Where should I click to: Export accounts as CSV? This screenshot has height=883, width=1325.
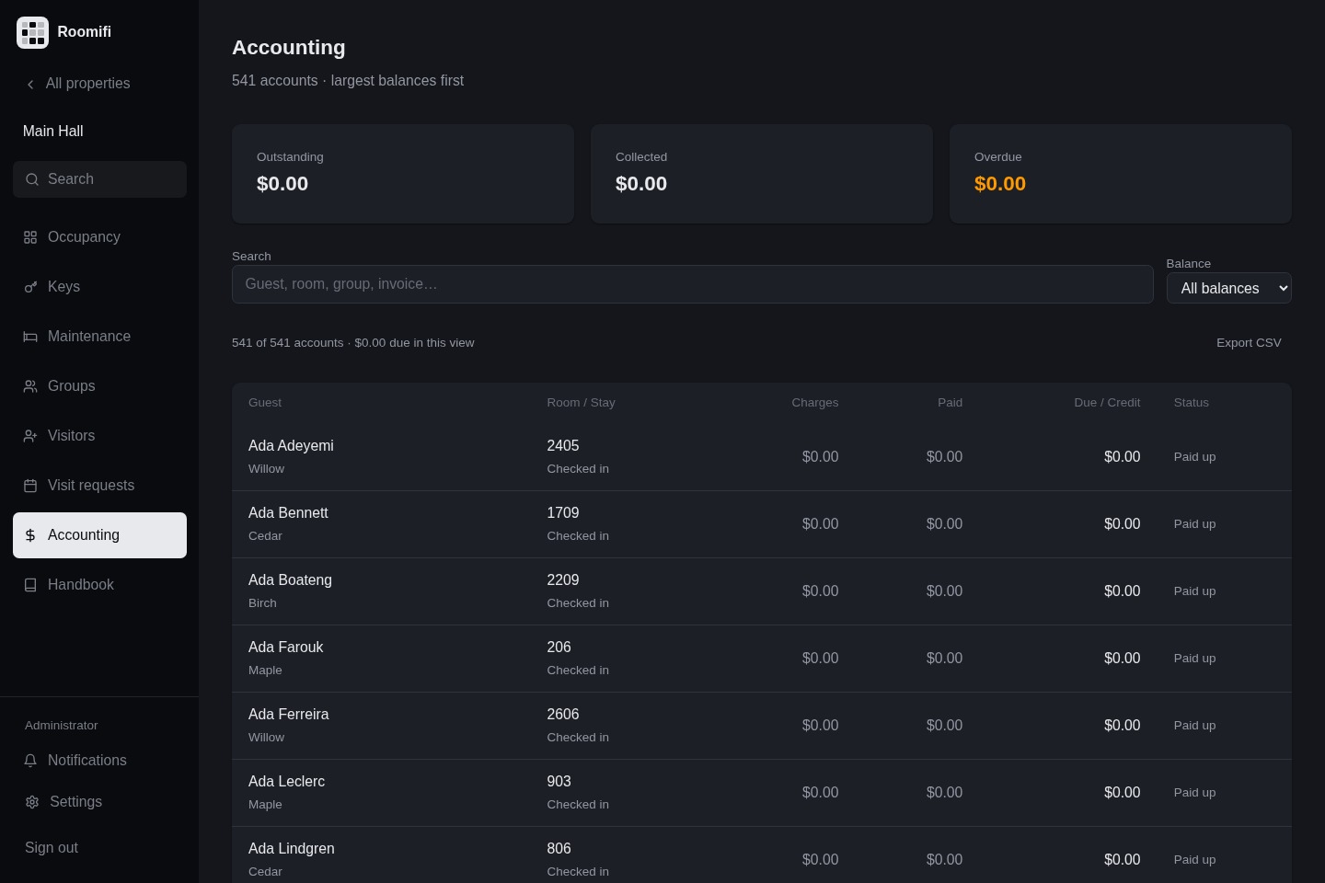[1249, 343]
